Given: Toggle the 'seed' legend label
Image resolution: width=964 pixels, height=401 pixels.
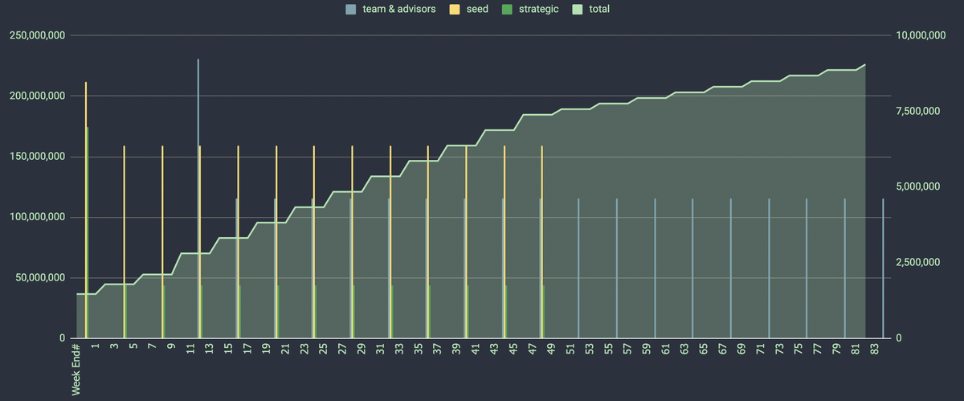Looking at the screenshot, I should coord(477,10).
